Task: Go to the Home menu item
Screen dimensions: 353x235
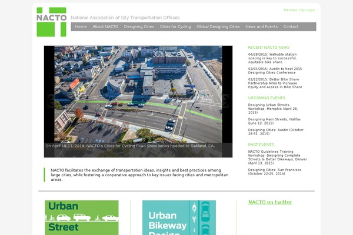Action: pos(81,26)
